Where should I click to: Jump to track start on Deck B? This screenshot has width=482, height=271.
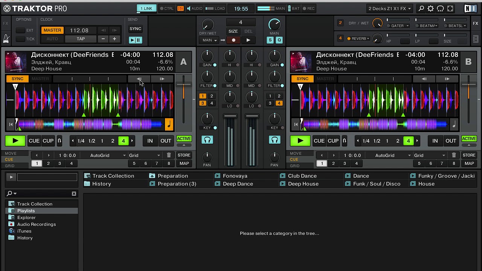pos(296,124)
